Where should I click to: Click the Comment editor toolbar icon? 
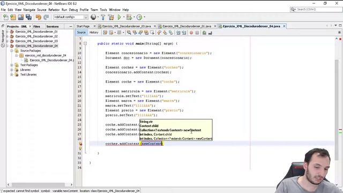tap(204, 33)
